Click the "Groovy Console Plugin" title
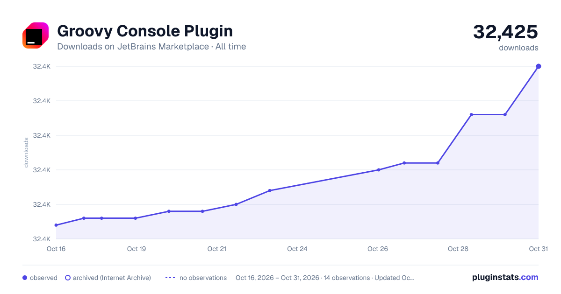561x294 pixels. point(145,31)
